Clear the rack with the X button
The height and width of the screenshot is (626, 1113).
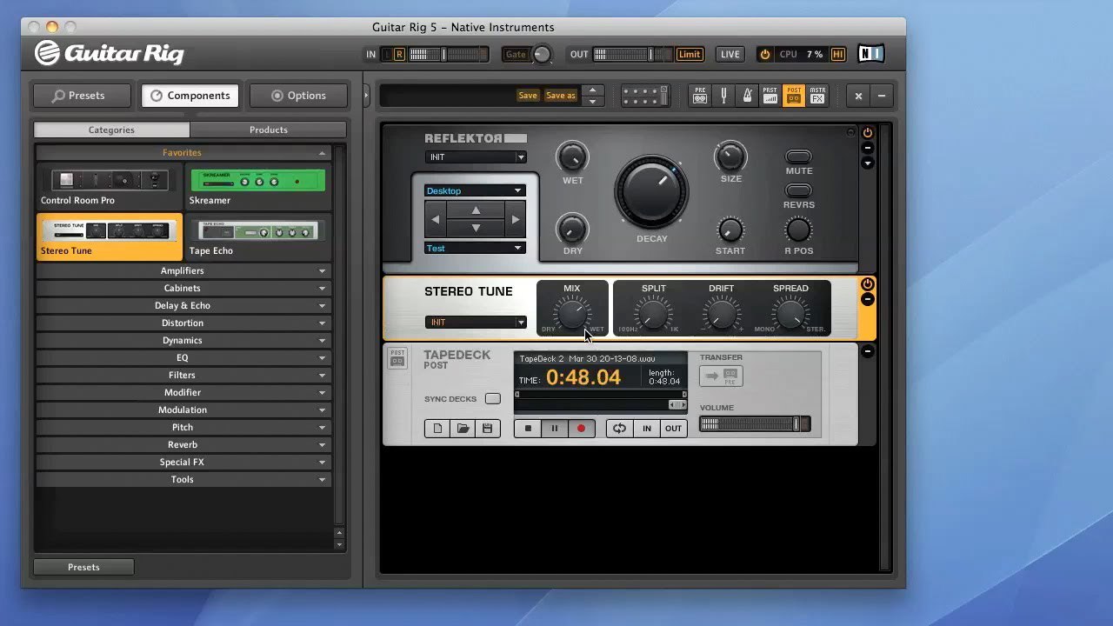click(x=858, y=96)
